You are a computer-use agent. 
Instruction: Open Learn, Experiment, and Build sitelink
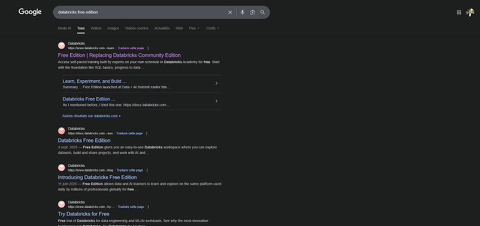94,81
